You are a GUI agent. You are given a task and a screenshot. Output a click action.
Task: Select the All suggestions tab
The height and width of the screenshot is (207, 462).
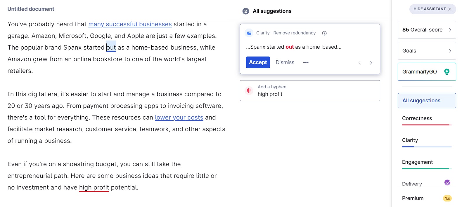click(421, 101)
